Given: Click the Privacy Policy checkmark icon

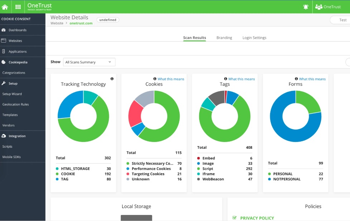Looking at the screenshot, I should tap(234, 218).
